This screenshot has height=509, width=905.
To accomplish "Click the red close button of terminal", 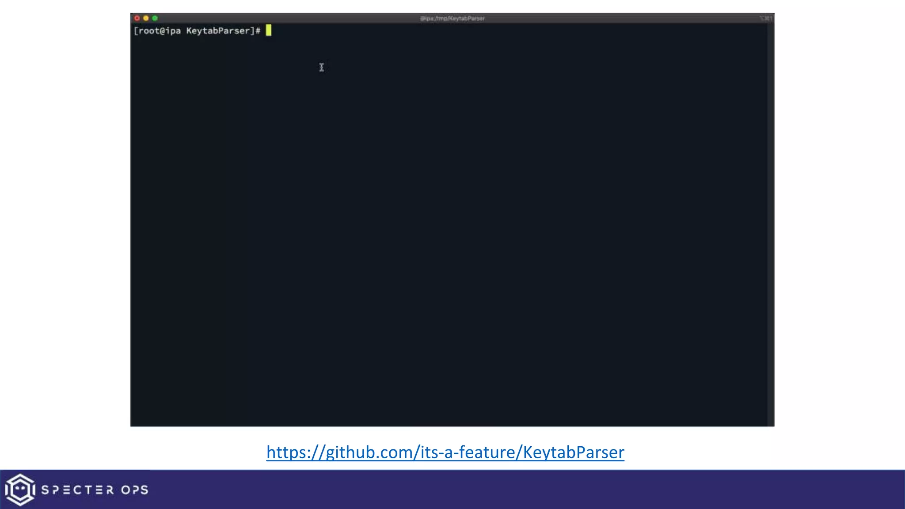I will (x=137, y=18).
